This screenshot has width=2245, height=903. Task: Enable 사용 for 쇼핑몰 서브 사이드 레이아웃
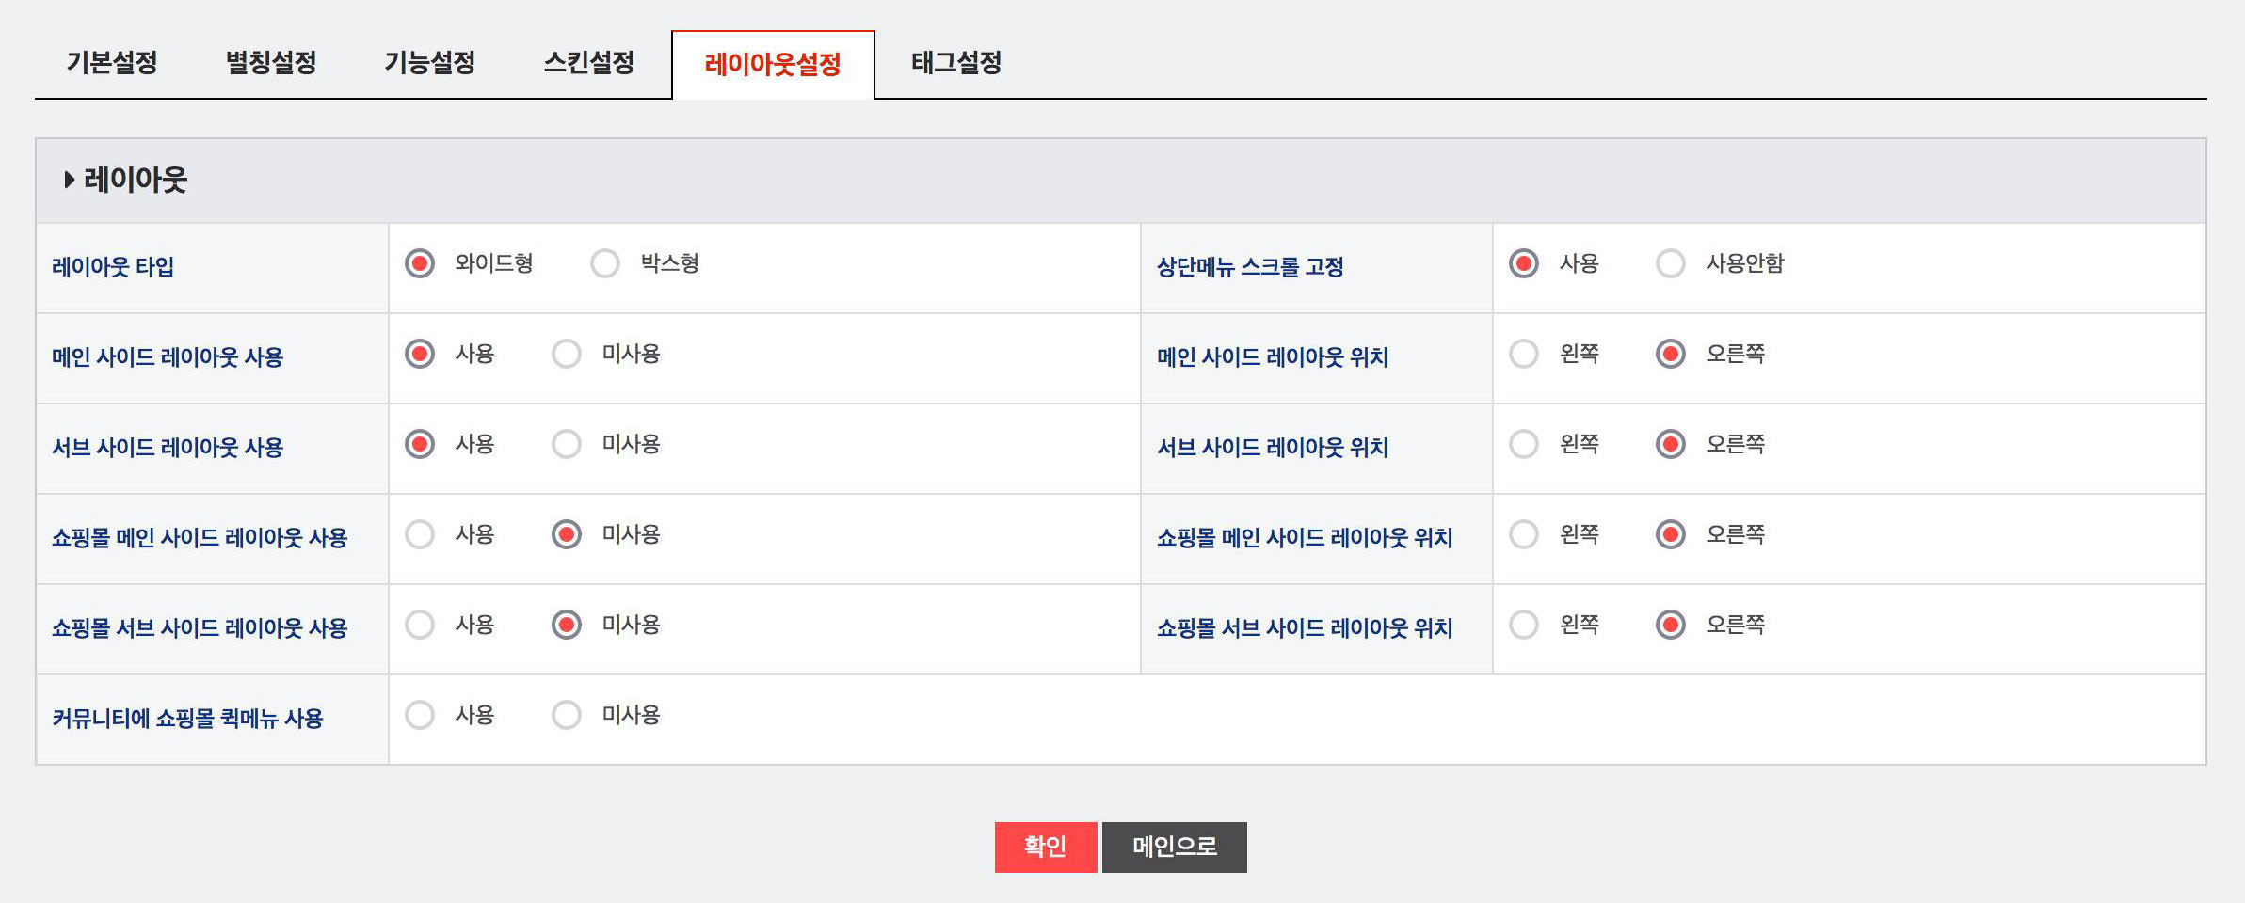420,625
